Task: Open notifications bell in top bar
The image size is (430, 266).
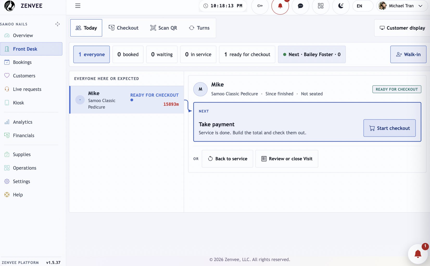Action: 280,6
